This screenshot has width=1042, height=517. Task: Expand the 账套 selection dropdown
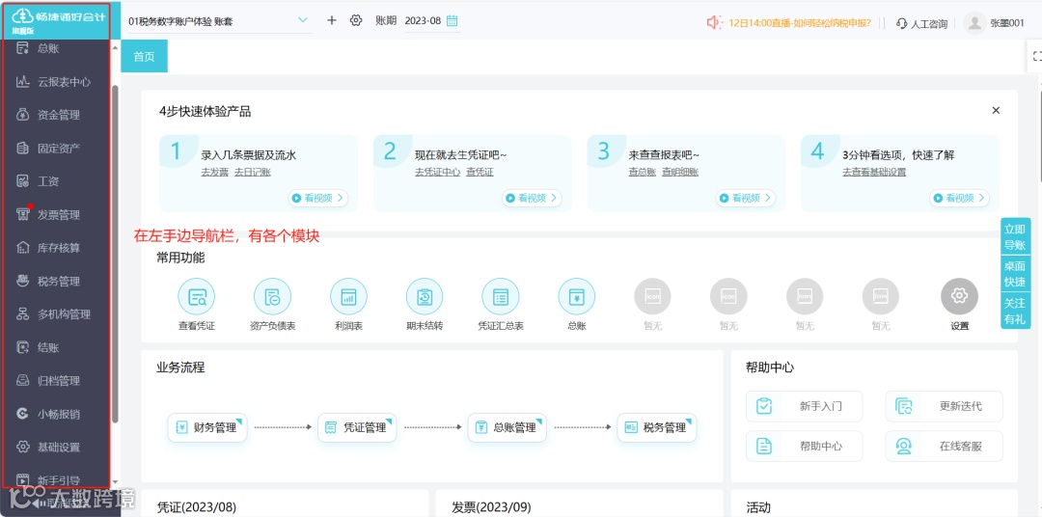(x=304, y=20)
